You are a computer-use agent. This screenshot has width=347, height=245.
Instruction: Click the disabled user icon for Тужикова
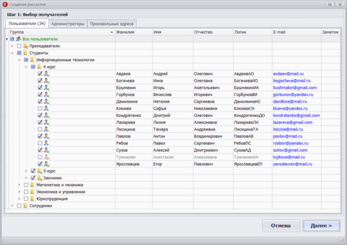click(x=46, y=157)
